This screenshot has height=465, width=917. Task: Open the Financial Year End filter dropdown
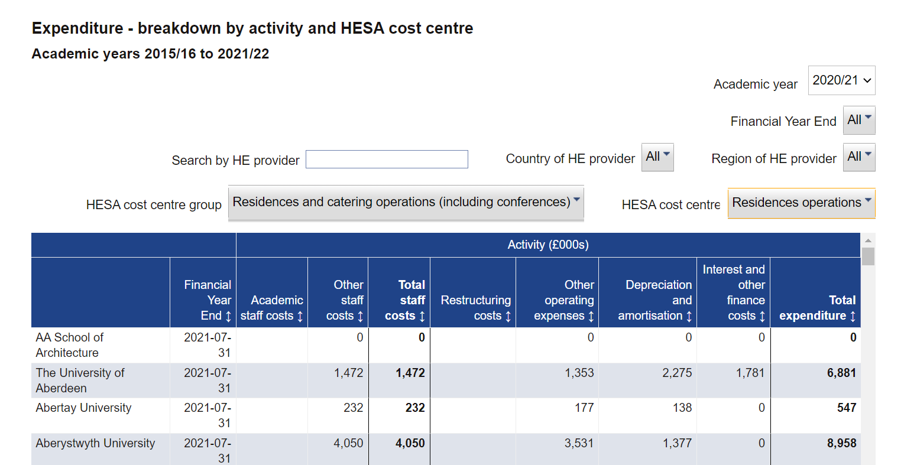tap(859, 120)
